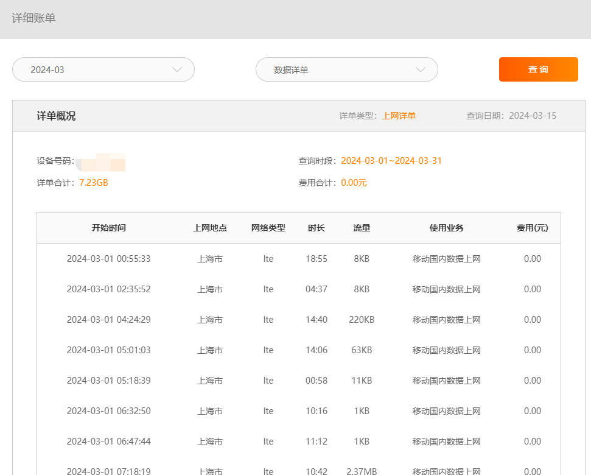
Task: Click 8KB in the 02:35:52 row
Action: pos(362,289)
